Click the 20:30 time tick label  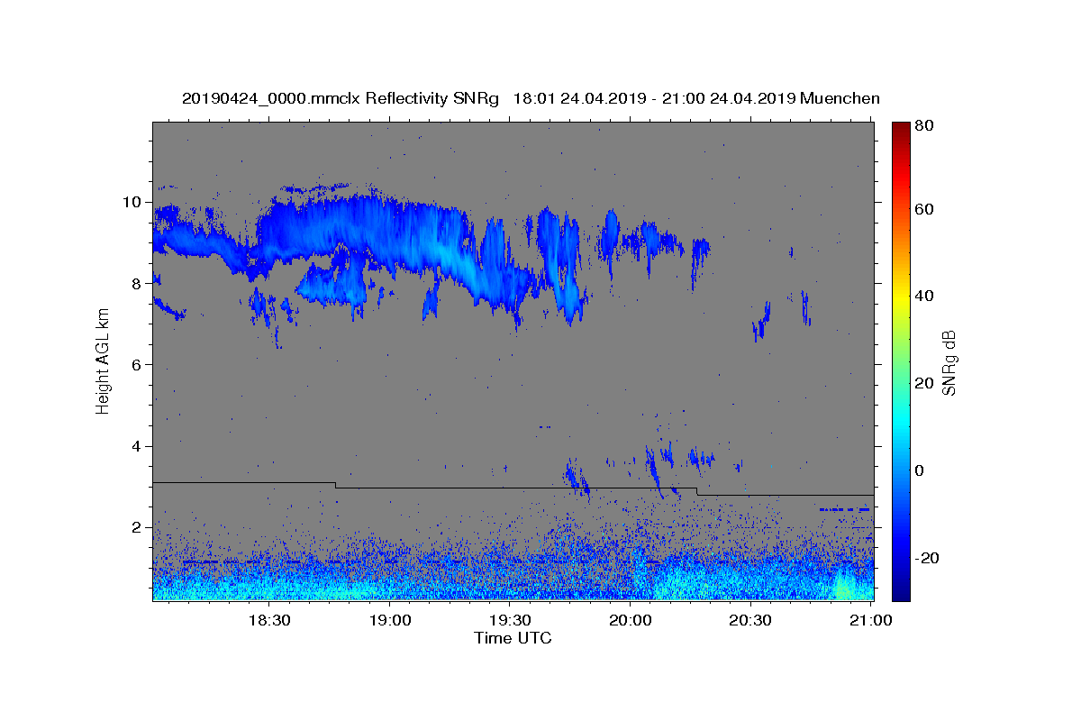click(750, 620)
